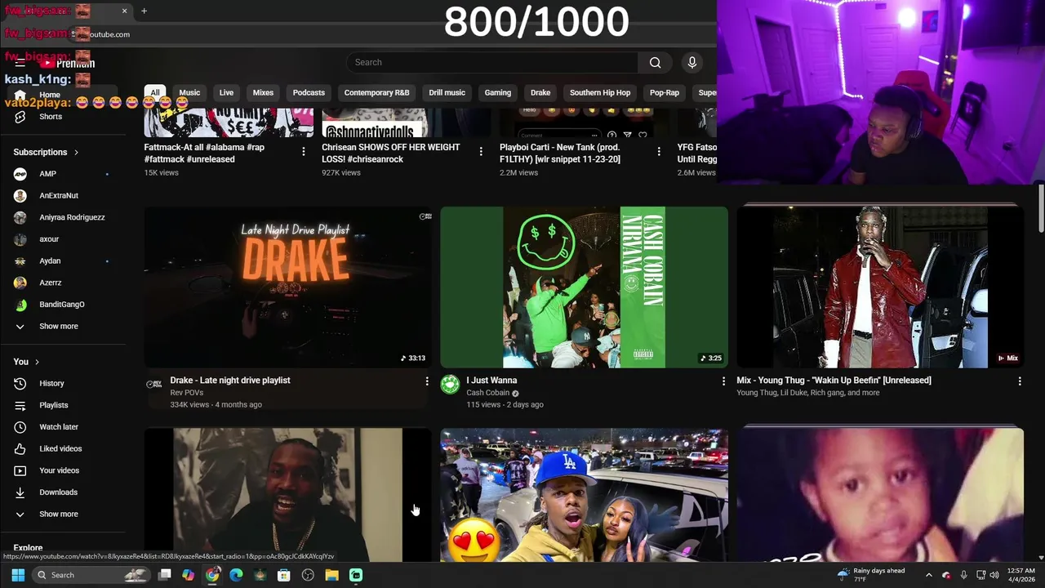Viewport: 1045px width, 588px height.
Task: Open Drake - Late night drive playlist title
Action: pos(229,381)
